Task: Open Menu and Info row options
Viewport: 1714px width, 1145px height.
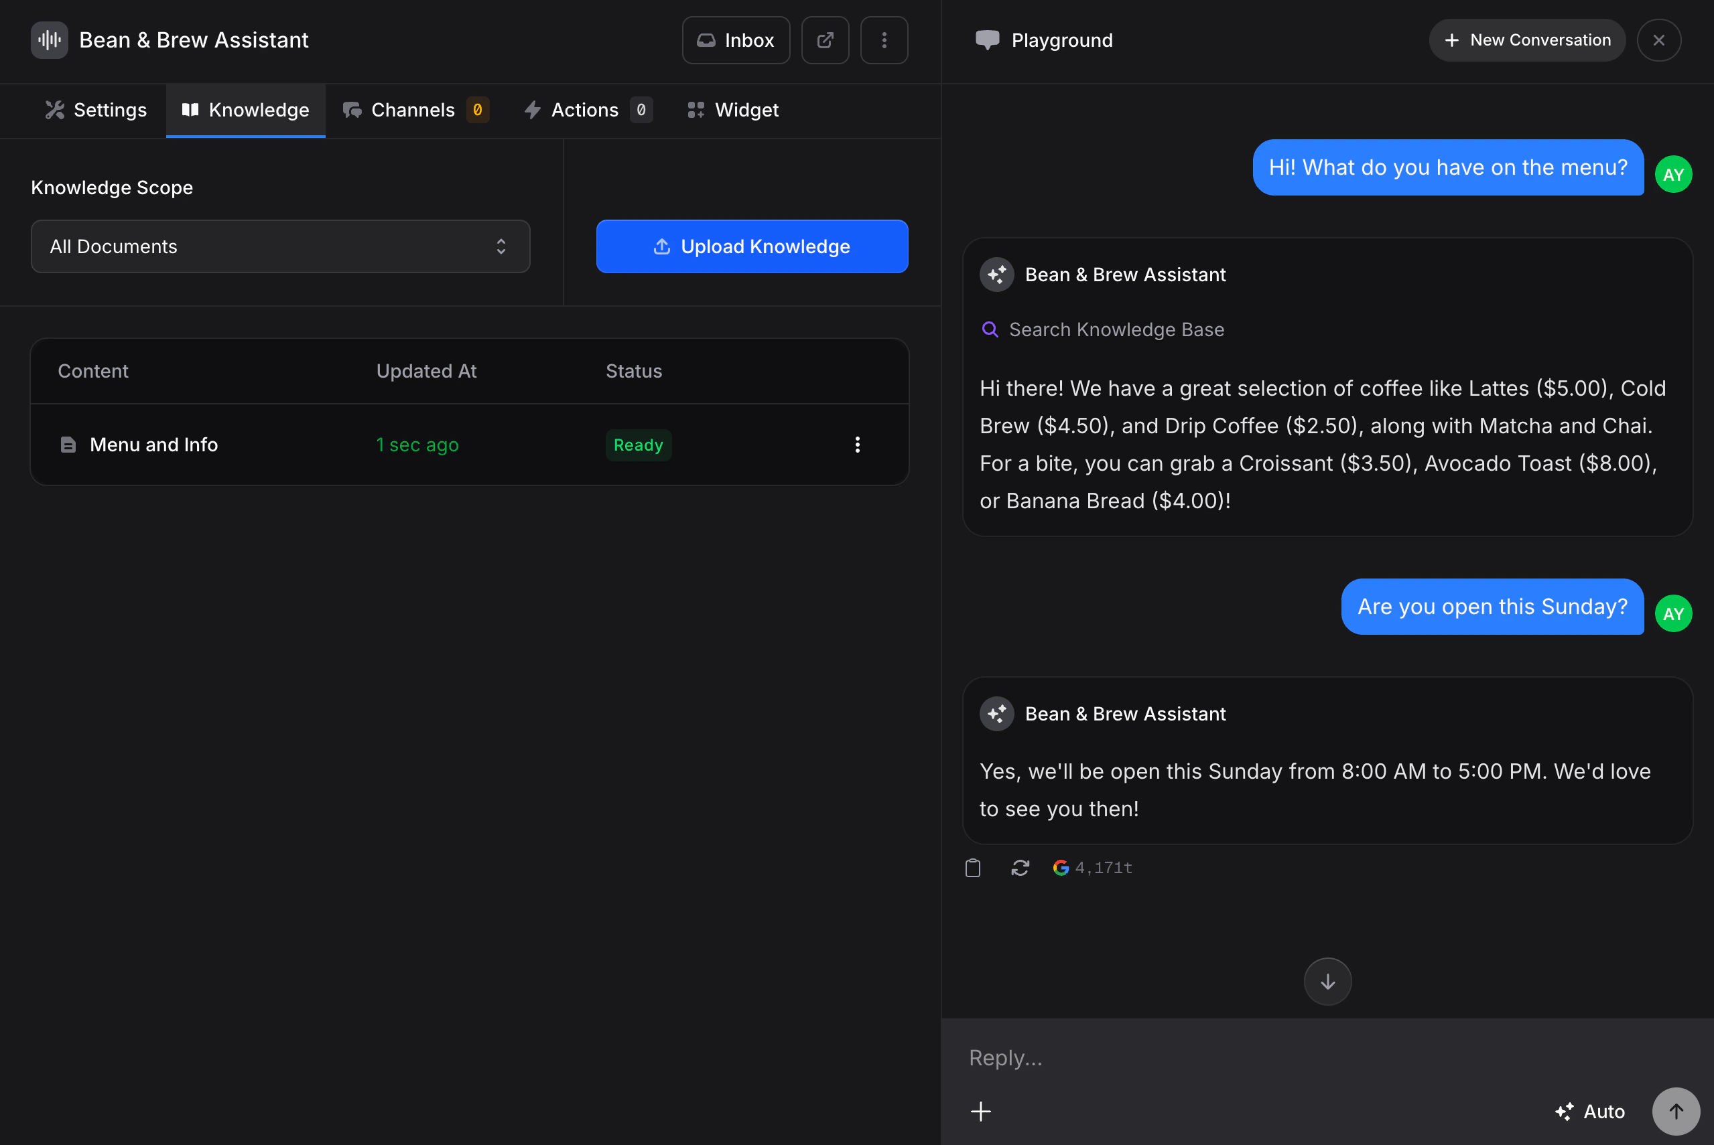Action: click(857, 445)
